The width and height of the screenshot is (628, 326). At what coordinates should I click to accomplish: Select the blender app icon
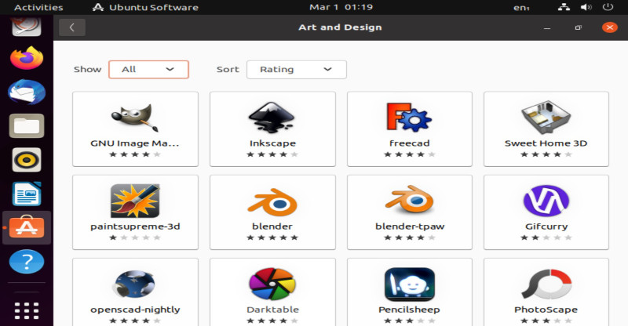point(272,202)
